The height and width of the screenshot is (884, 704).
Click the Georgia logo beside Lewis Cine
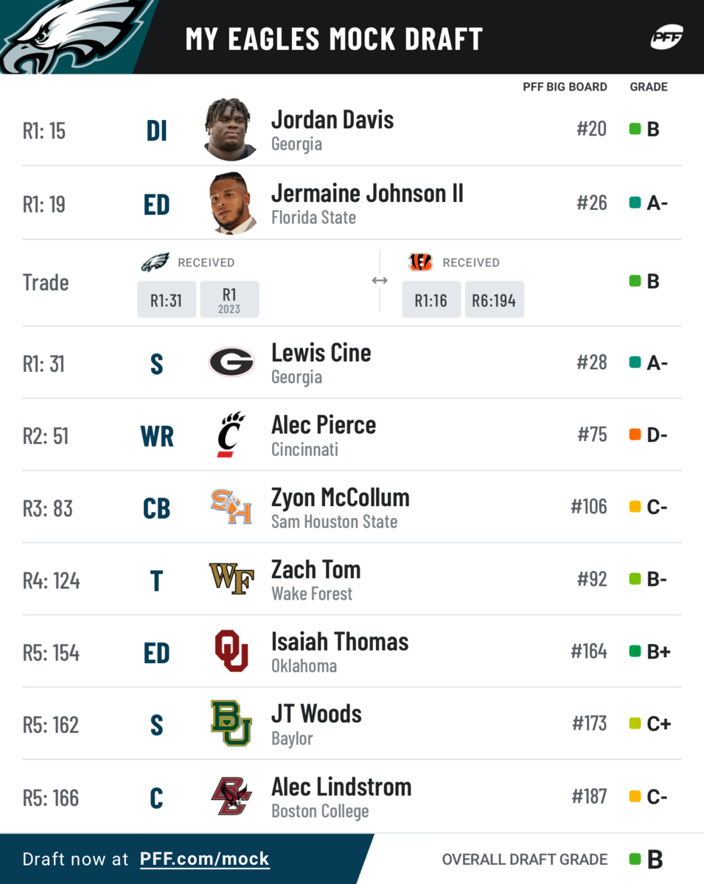click(x=231, y=362)
